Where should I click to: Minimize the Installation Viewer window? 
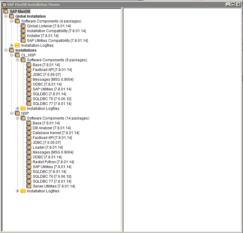228,5
